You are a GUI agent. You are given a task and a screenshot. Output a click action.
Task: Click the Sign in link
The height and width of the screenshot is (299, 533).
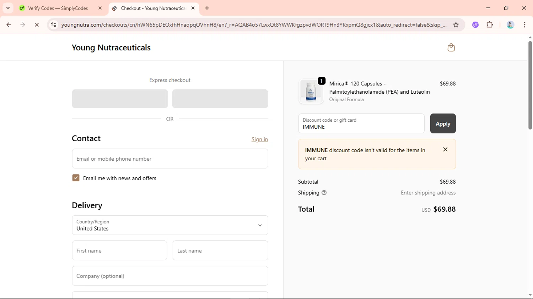[x=260, y=139]
